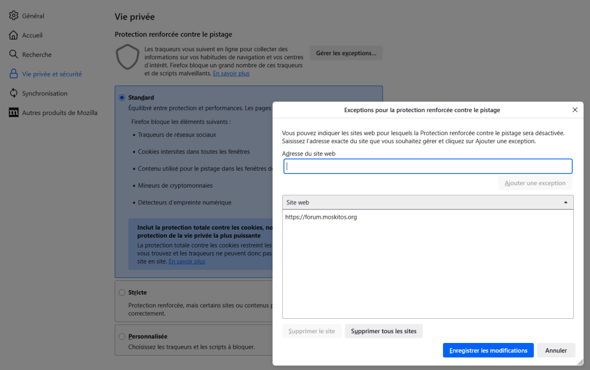Click the Général gear icon
The width and height of the screenshot is (590, 370).
pyautogui.click(x=14, y=16)
